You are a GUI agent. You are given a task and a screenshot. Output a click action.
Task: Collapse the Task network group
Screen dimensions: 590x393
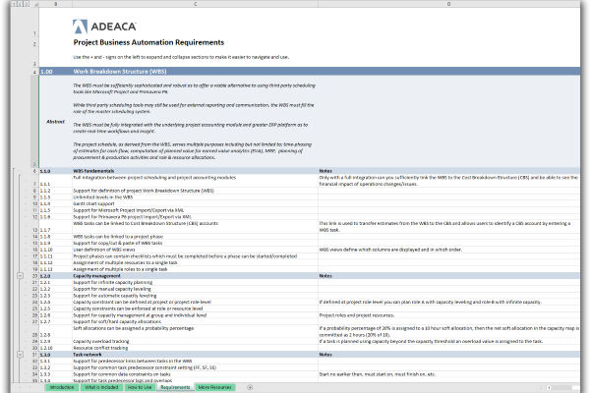[20, 355]
